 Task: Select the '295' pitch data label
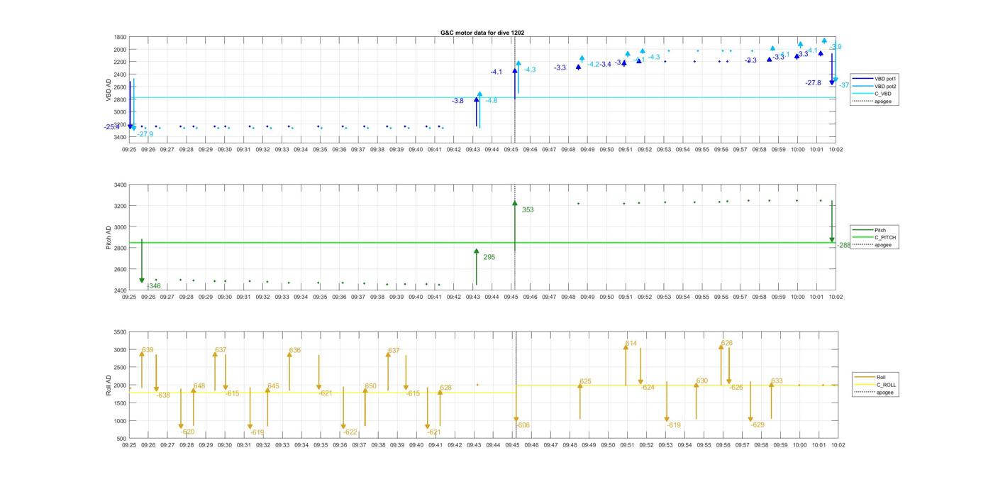[x=489, y=258]
